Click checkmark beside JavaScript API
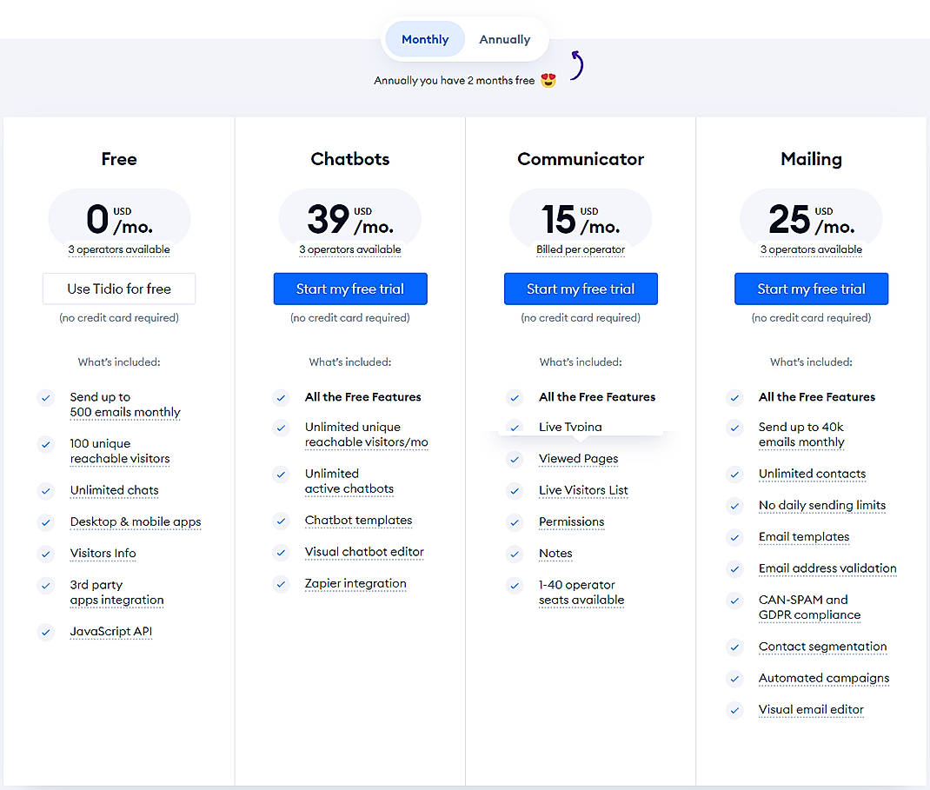This screenshot has width=930, height=790. tap(46, 632)
